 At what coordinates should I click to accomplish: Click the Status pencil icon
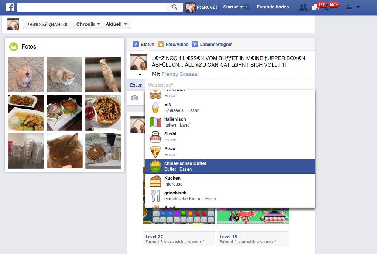(136, 44)
